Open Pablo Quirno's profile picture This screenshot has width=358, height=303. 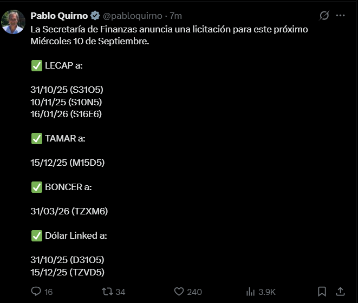(14, 22)
